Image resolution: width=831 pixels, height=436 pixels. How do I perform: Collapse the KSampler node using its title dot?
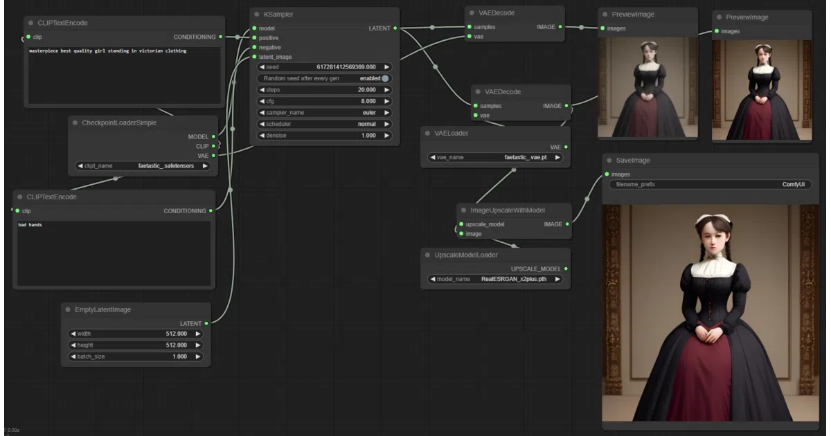(256, 15)
